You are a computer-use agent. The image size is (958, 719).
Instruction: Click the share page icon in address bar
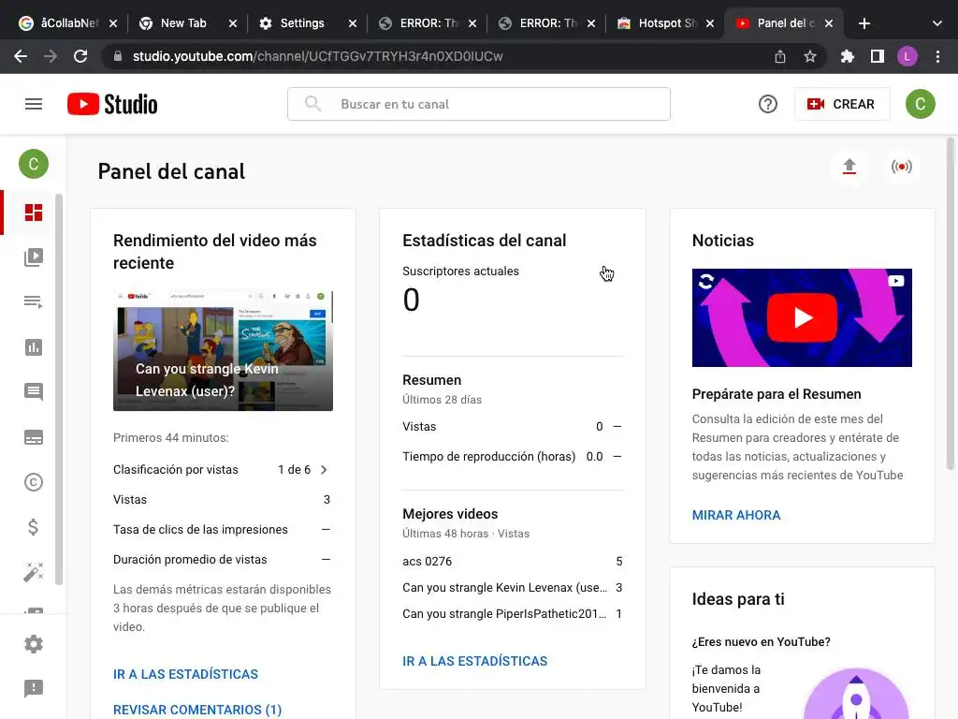780,57
